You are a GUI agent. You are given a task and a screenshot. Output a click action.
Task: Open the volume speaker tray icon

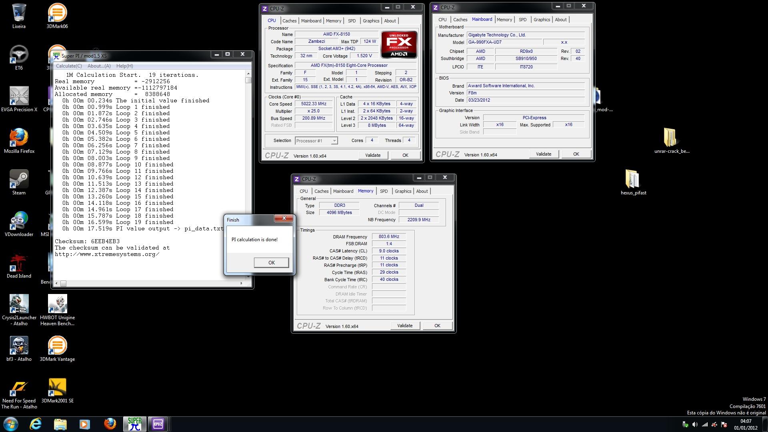(x=695, y=424)
